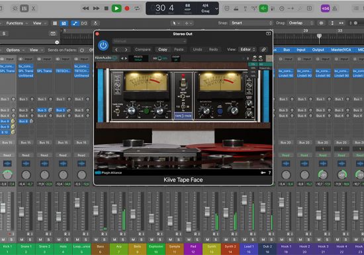Open the View Editor dropdown in plugin window
The width and height of the screenshot is (364, 255).
coord(248,50)
